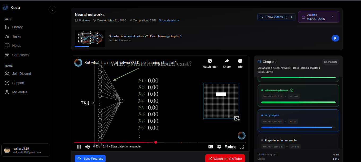Open My Profile
361x162 pixels.
19,92
